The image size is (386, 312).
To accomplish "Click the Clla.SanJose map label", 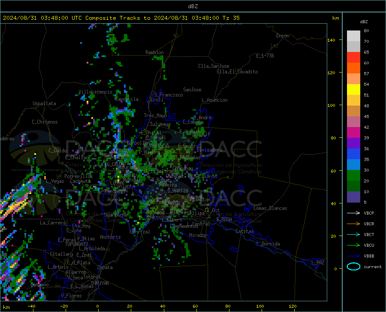I will [x=214, y=66].
